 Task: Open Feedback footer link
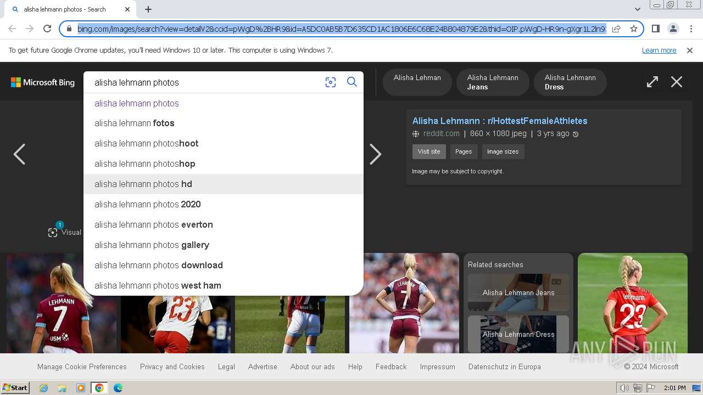point(391,366)
